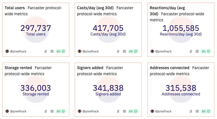Viewport: 217px width, 119px height.
Task: Open query icon on Signers added card
Action: coord(118,111)
